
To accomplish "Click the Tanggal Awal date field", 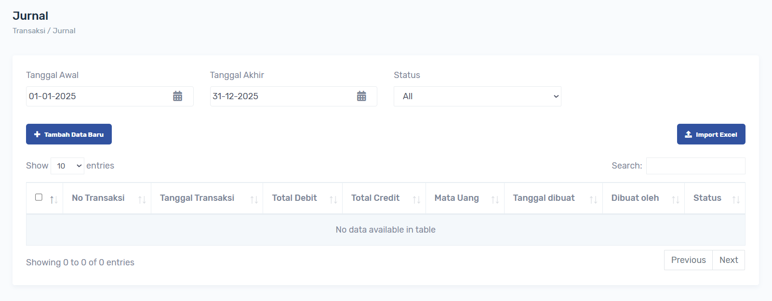I will pyautogui.click(x=96, y=96).
